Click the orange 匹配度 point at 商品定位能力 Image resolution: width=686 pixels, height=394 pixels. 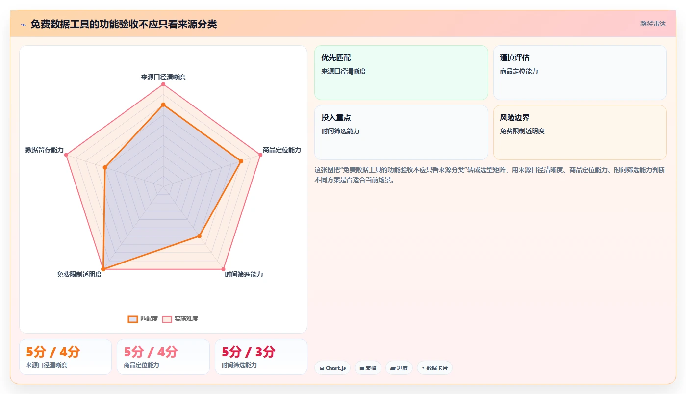pyautogui.click(x=241, y=161)
